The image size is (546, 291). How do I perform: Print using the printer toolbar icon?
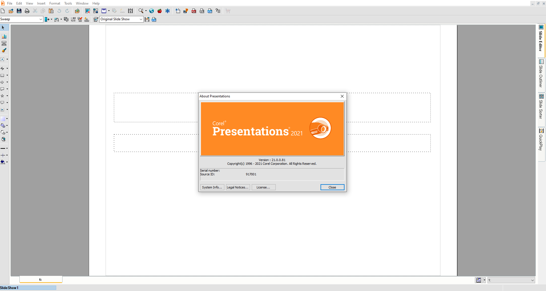[x=27, y=11]
